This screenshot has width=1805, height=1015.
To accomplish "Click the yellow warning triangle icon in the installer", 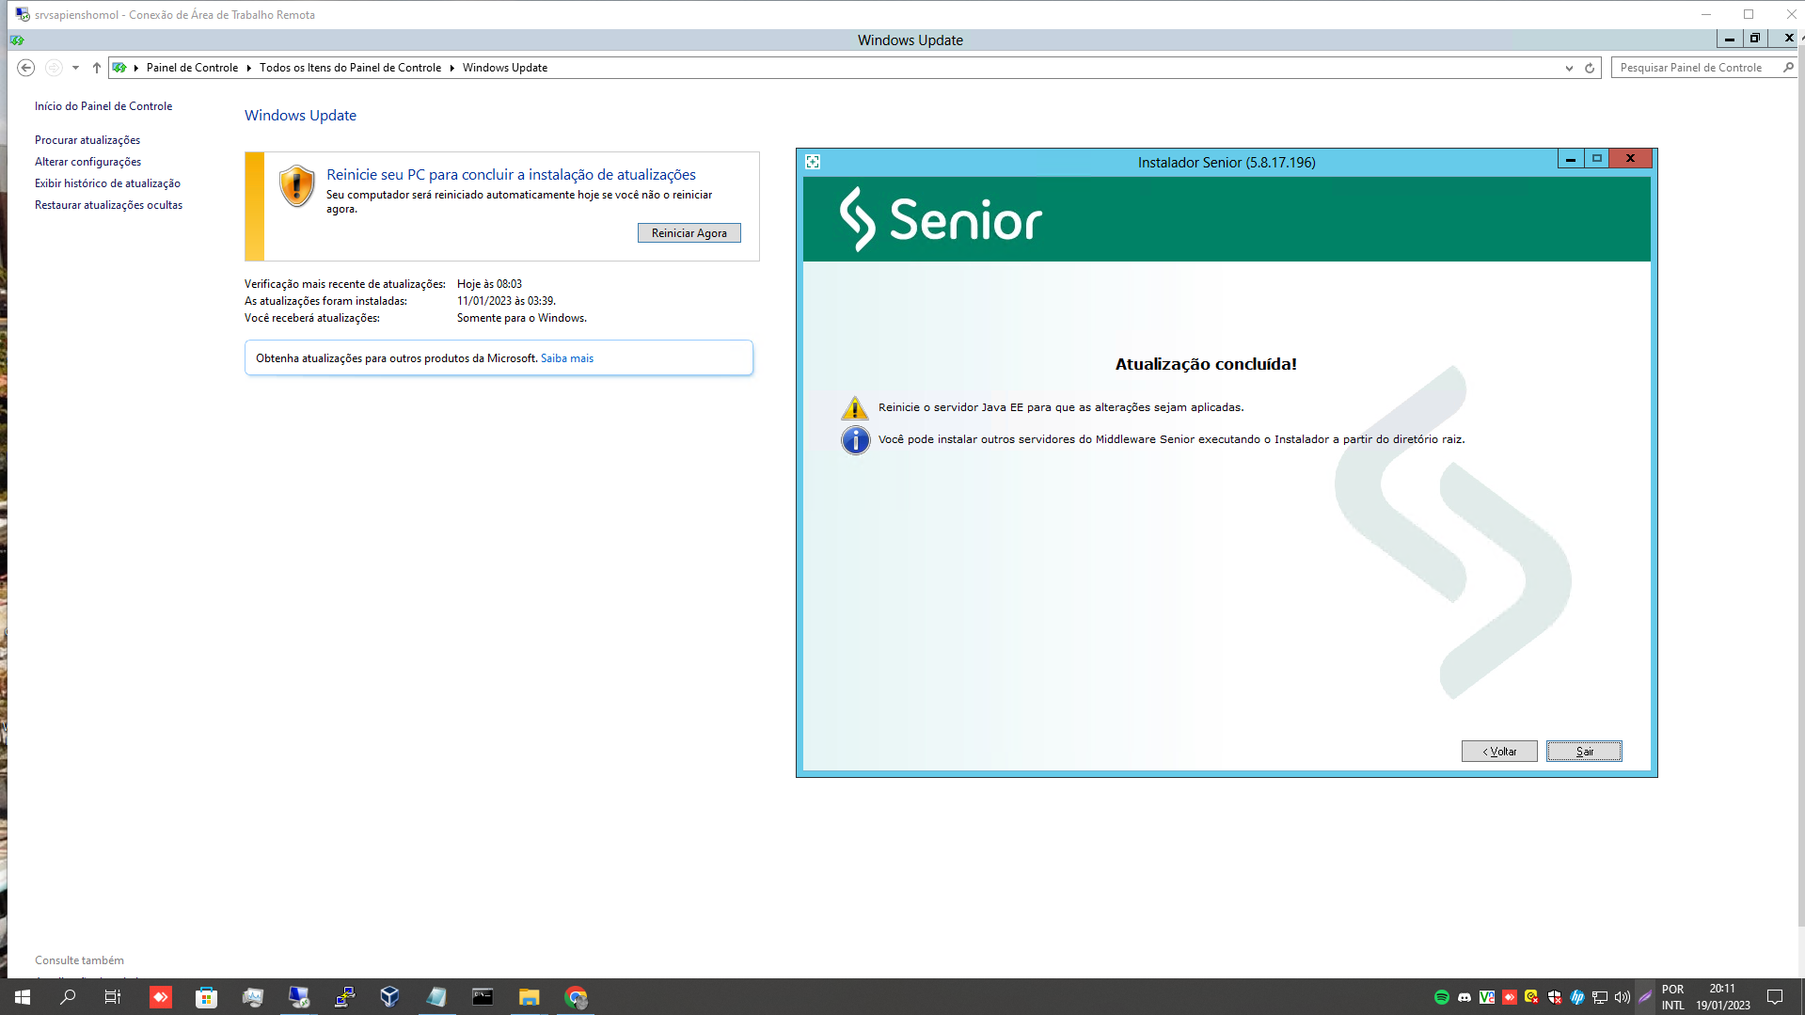I will [x=855, y=408].
